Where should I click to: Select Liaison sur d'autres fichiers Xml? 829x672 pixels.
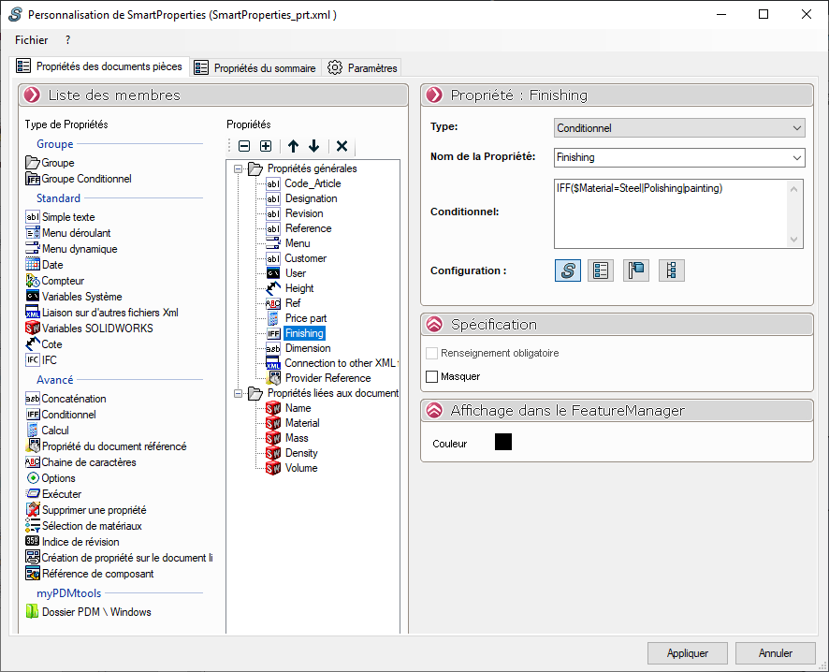[102, 313]
